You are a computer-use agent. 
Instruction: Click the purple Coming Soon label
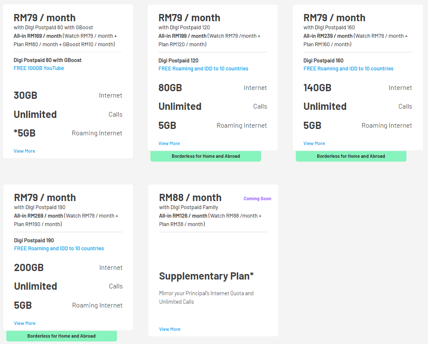point(257,199)
